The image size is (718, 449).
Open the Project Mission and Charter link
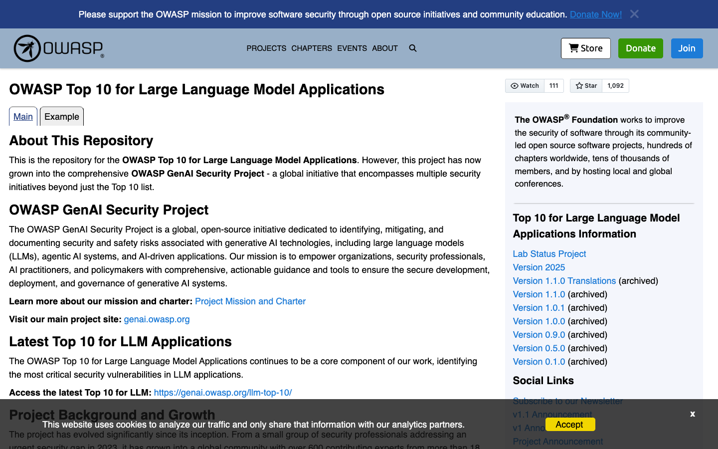250,301
